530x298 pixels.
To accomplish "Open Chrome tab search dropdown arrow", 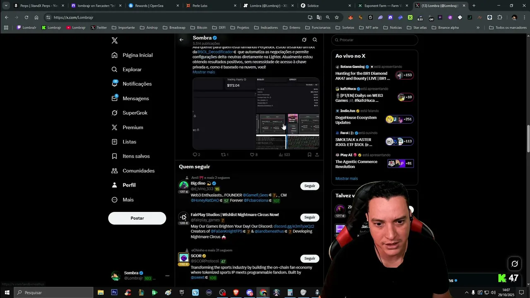I will pos(6,6).
